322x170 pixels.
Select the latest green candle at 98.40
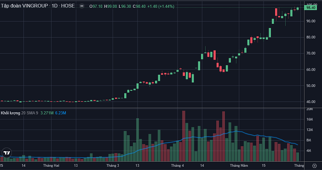[x=298, y=8]
